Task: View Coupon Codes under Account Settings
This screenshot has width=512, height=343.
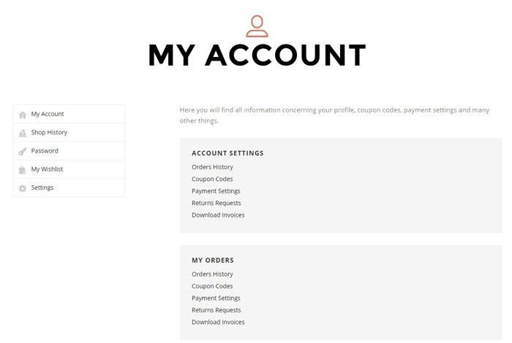Action: click(212, 179)
